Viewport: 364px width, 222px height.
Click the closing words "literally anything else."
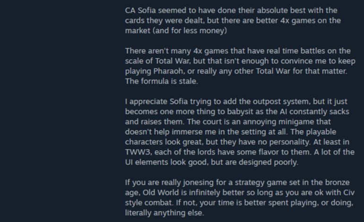pyautogui.click(x=165, y=213)
